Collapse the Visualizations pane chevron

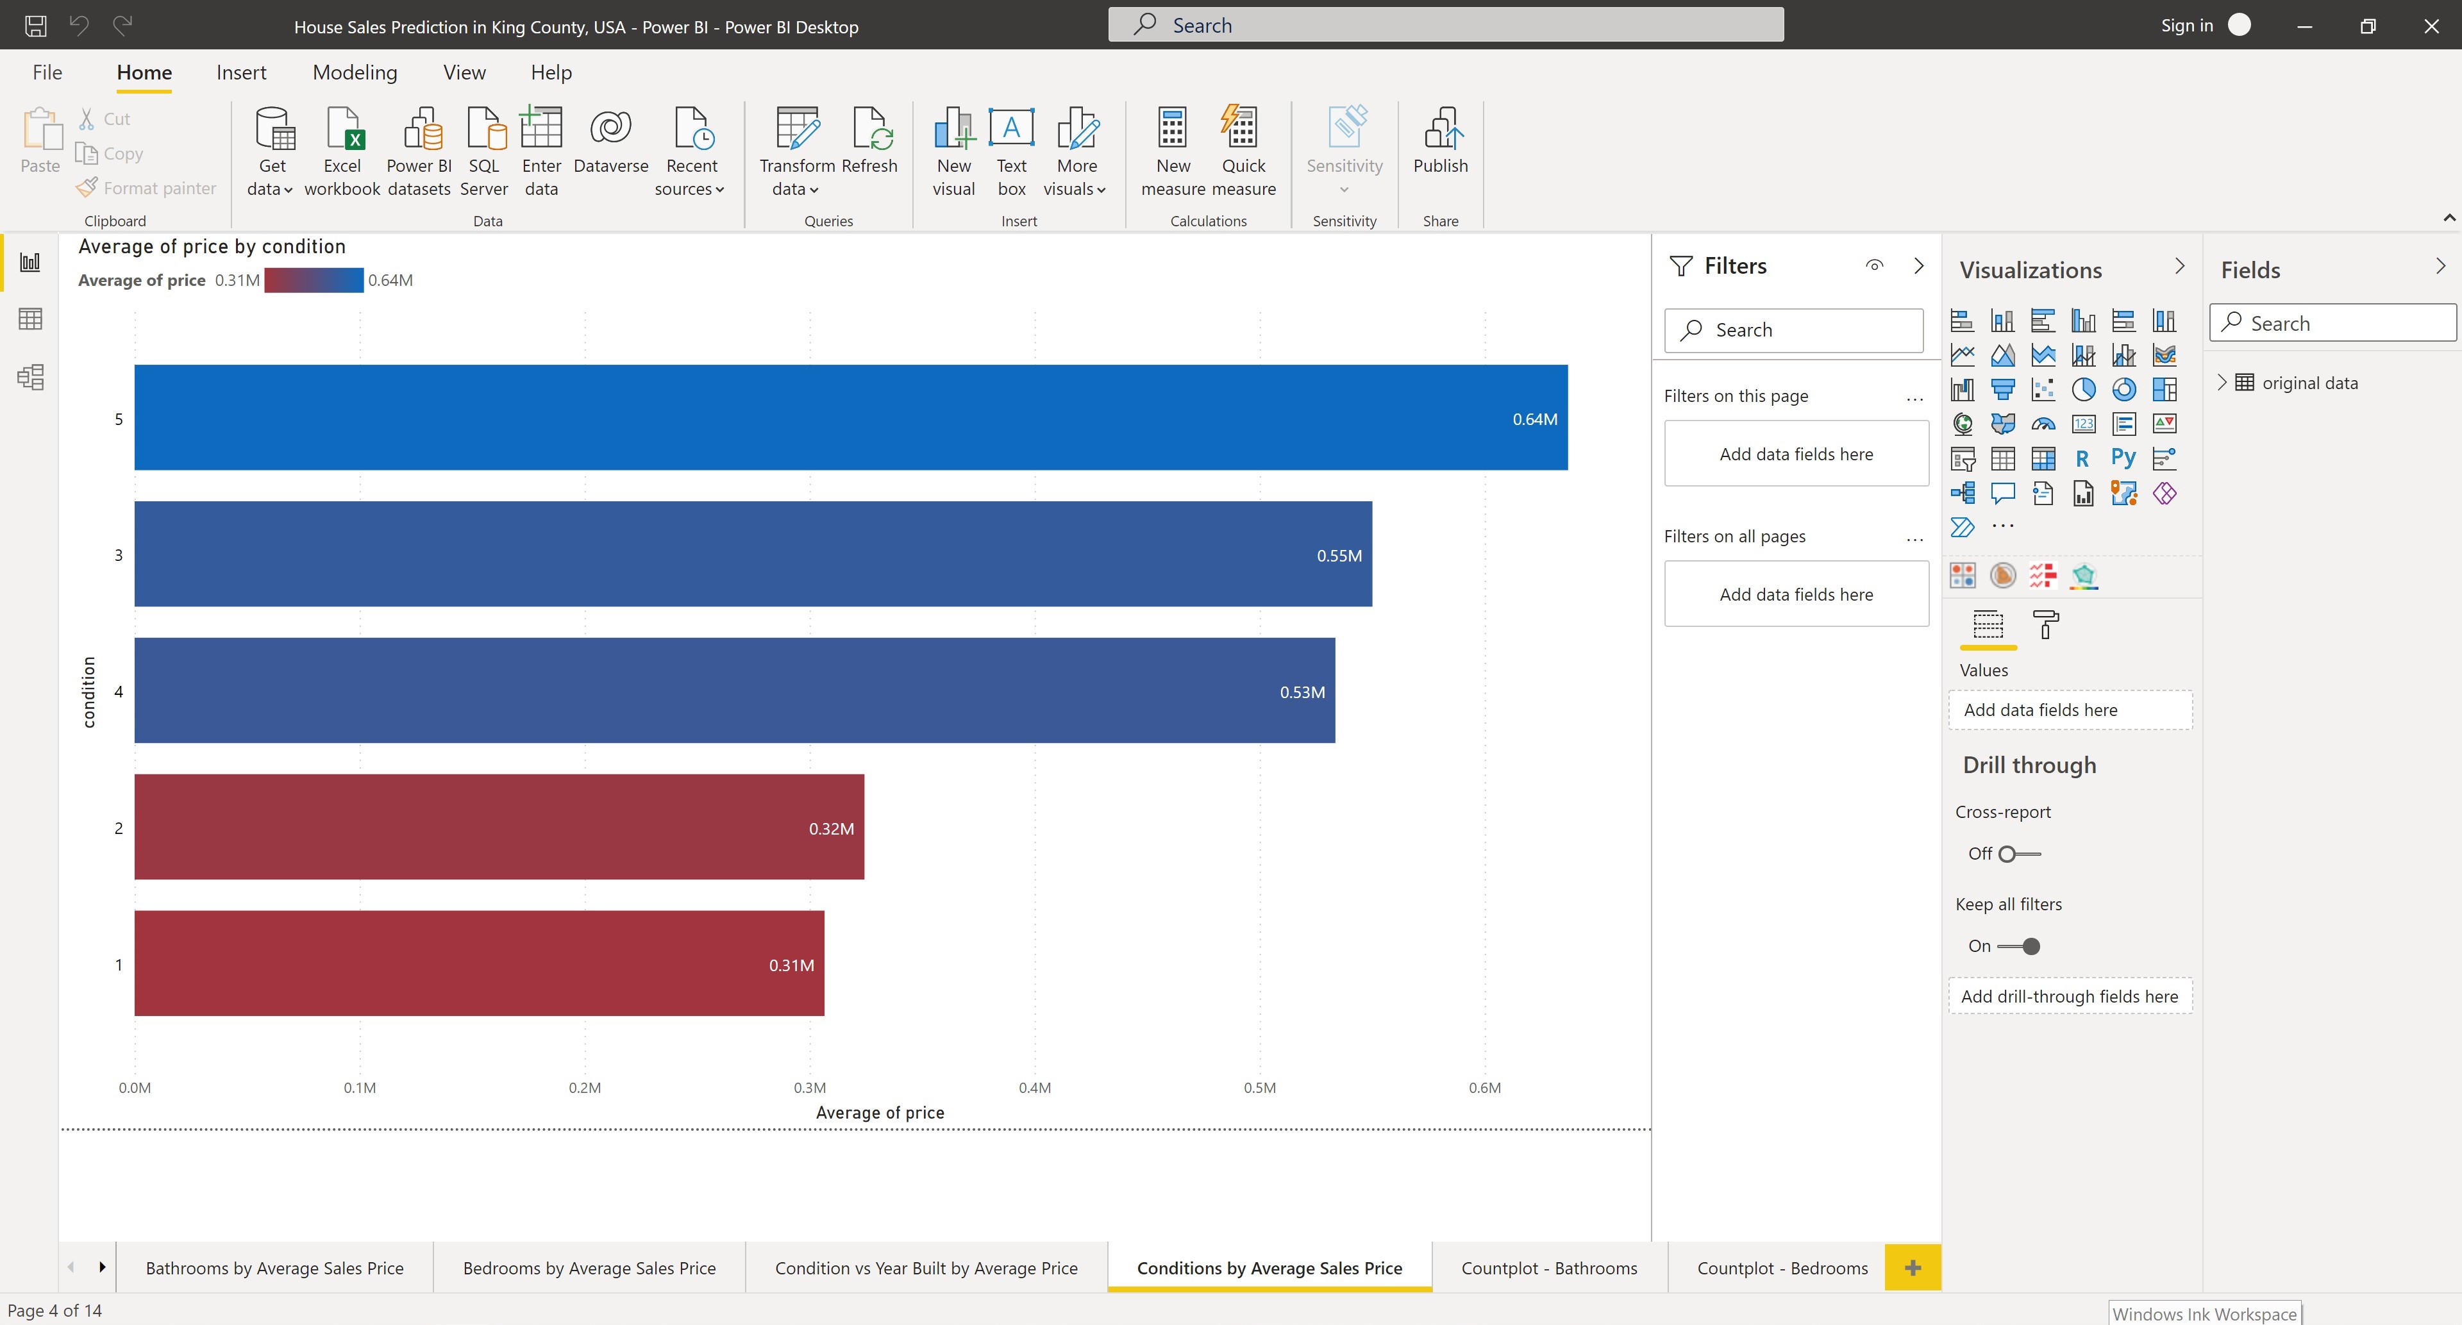coord(2179,265)
